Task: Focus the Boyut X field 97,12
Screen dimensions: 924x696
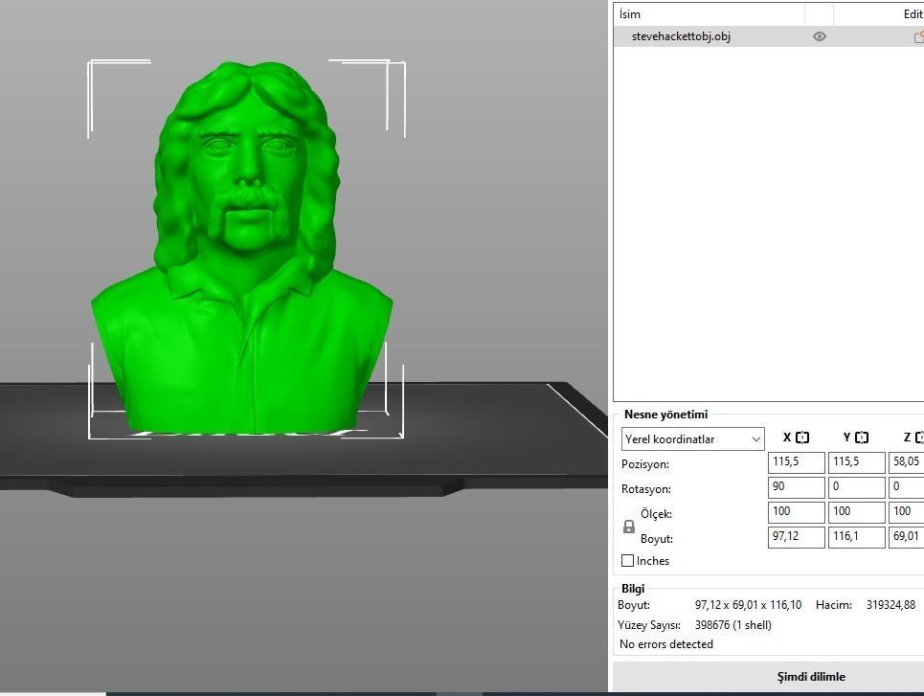Action: tap(796, 537)
